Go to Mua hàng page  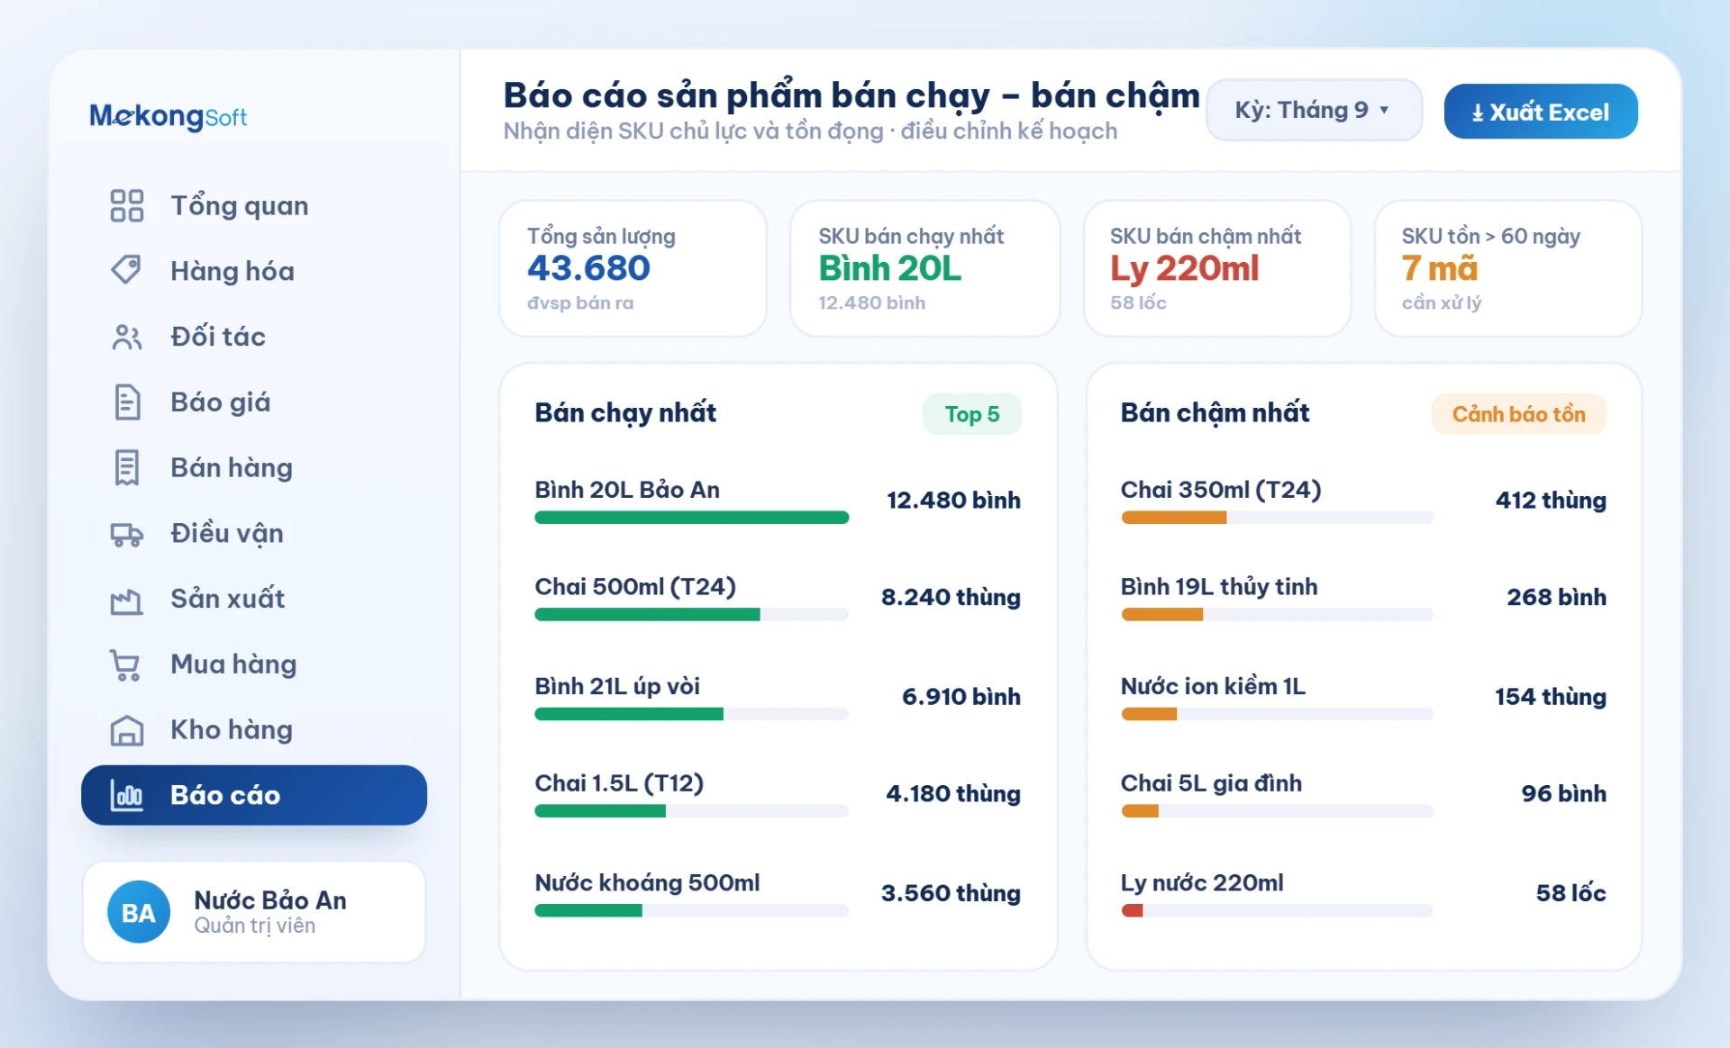point(254,664)
